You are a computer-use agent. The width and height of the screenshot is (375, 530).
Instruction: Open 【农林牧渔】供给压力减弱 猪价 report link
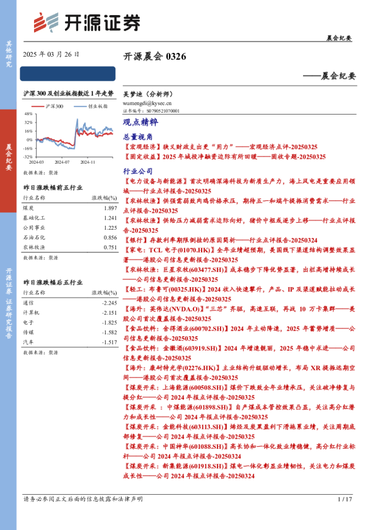coord(239,225)
